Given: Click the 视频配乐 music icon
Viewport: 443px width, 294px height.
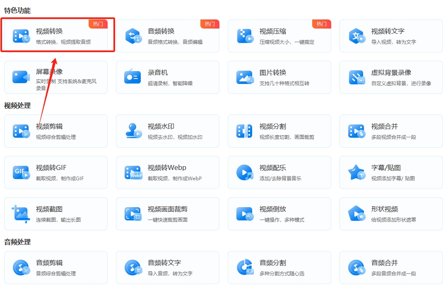Looking at the screenshot, I should pos(245,172).
